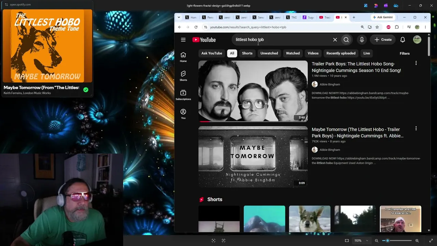Click the Littlest Hobo album art in Spotify

[47, 46]
